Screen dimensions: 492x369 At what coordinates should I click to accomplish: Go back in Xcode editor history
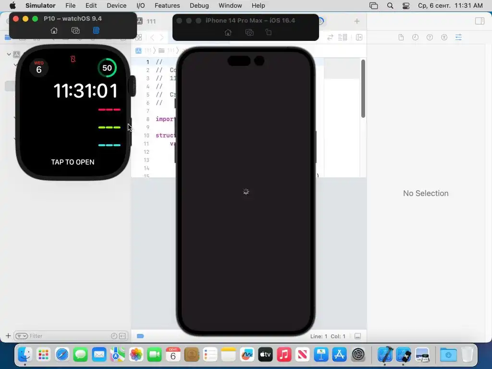(152, 37)
